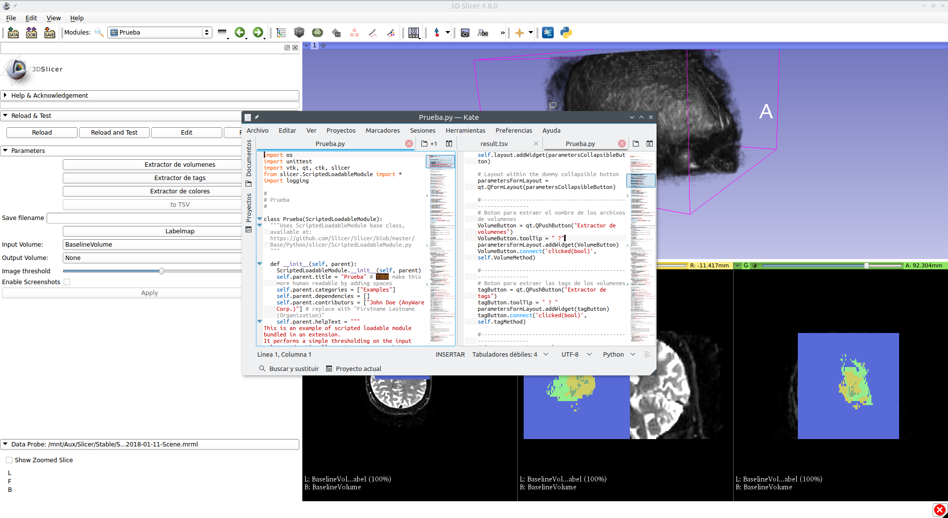Open the Markups fiducials red dots icon
Screen dimensions: 948x518
[x=354, y=33]
